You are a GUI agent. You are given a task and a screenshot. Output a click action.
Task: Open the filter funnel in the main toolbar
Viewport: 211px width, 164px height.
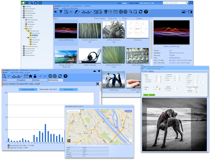tap(61, 12)
